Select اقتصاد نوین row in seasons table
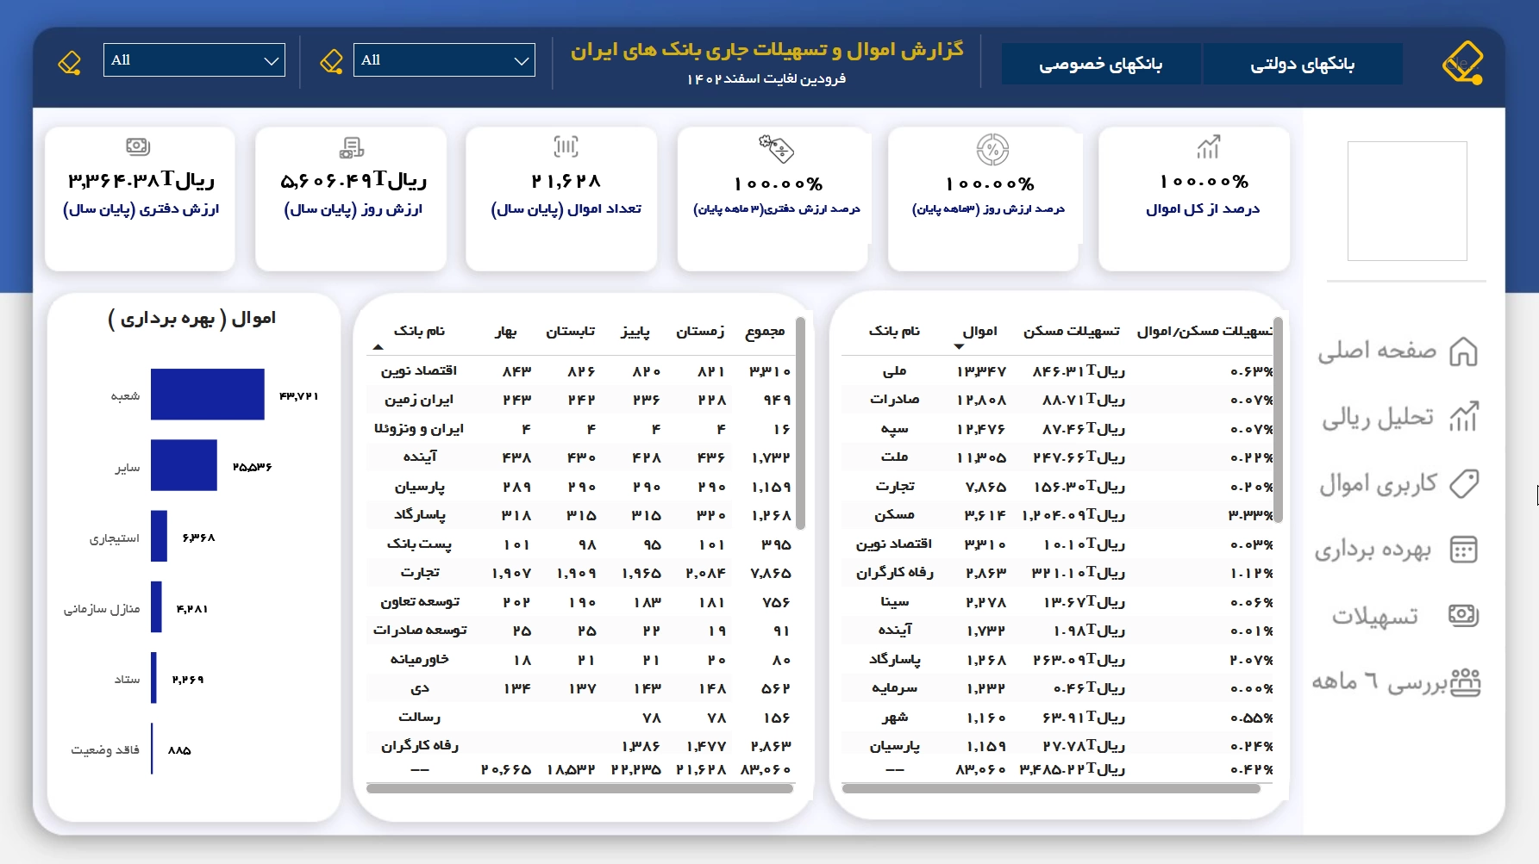Viewport: 1539px width, 864px height. coord(580,371)
